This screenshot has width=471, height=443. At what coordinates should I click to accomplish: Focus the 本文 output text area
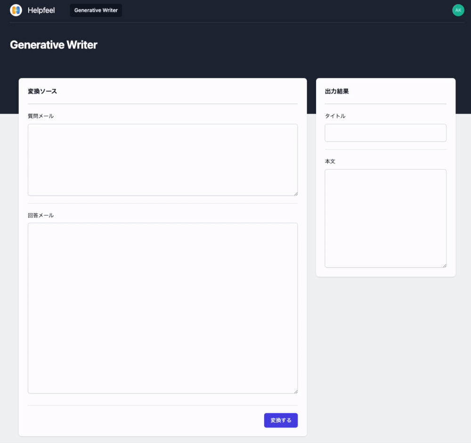385,217
